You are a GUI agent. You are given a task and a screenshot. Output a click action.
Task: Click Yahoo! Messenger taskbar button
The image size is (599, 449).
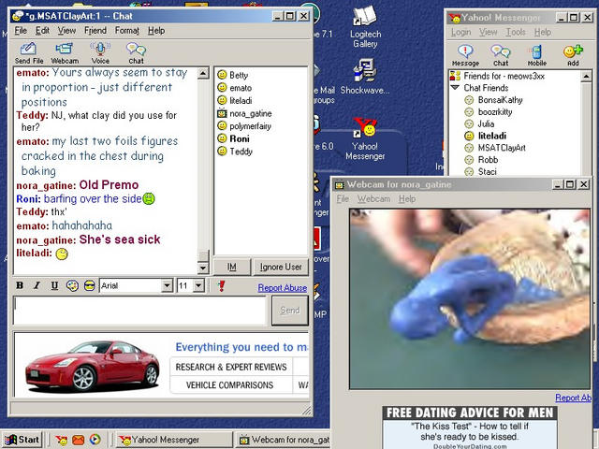tap(174, 440)
